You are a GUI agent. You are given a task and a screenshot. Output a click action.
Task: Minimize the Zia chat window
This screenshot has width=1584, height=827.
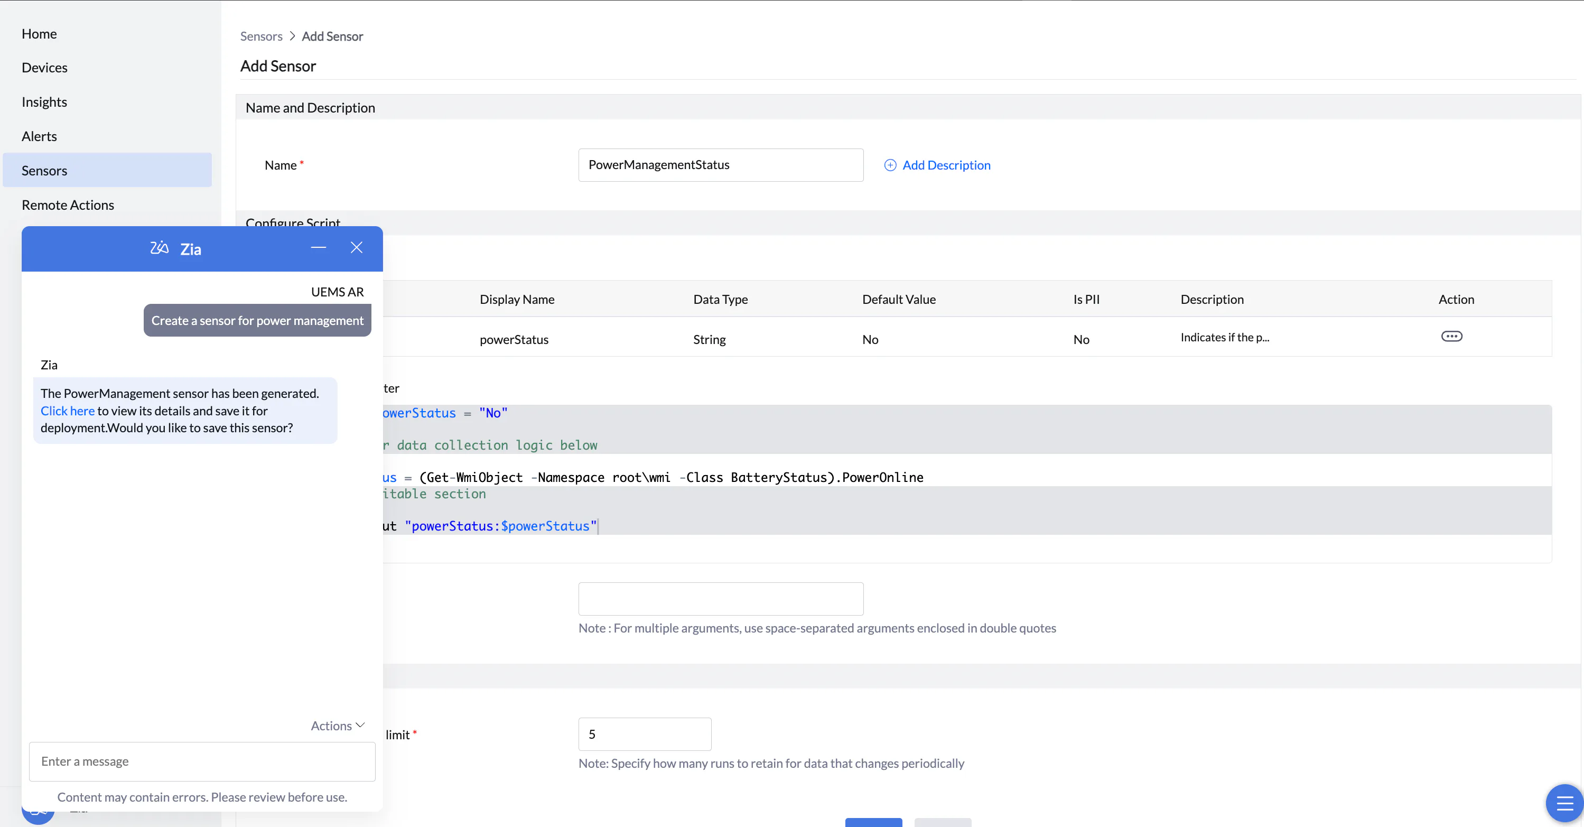coord(319,248)
